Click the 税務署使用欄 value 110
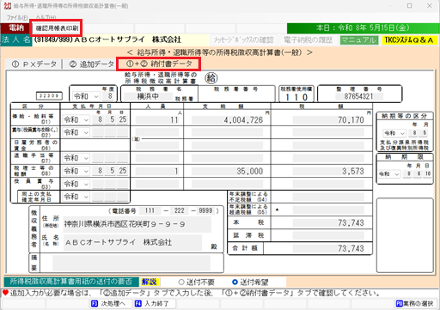 [296, 97]
